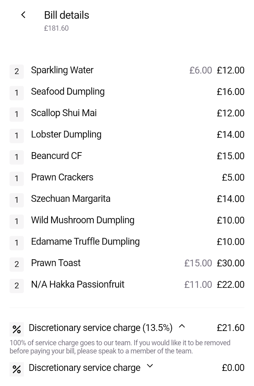Image resolution: width=254 pixels, height=386 pixels.
Task: Collapse the 13.5% service charge details
Action: (182, 326)
